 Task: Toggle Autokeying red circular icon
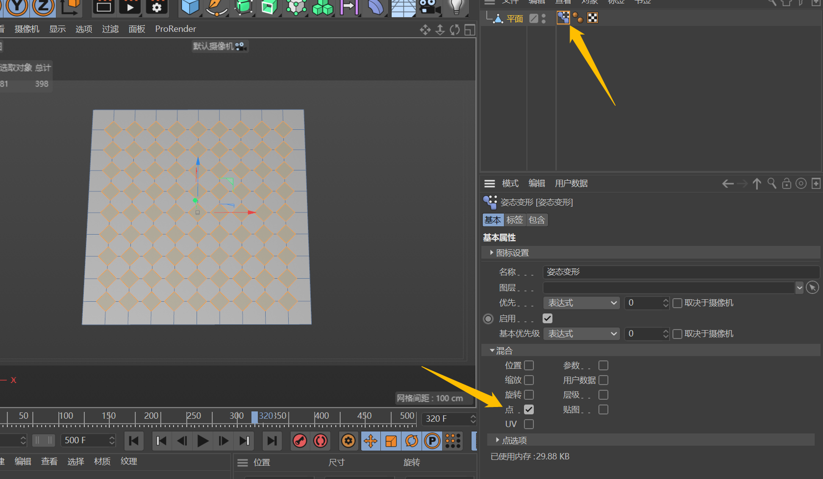click(321, 441)
